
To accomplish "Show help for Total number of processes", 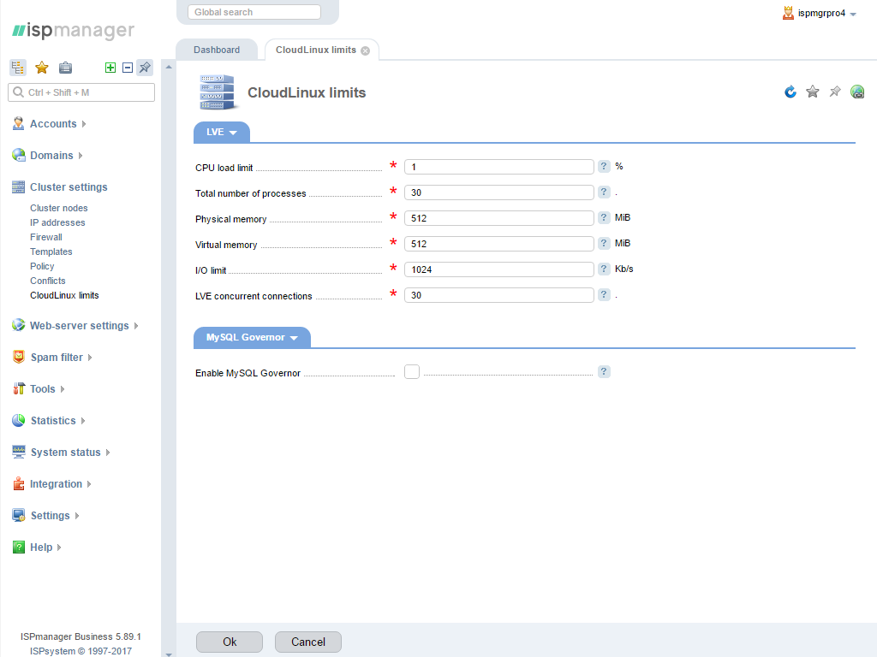I will [604, 192].
